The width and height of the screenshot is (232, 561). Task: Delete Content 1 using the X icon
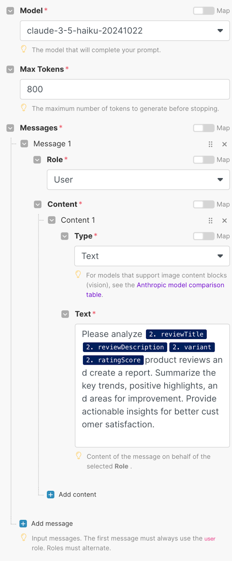point(225,221)
